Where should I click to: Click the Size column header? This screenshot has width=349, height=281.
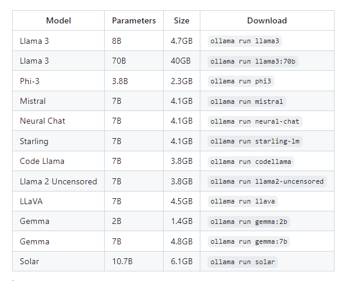pos(182,20)
